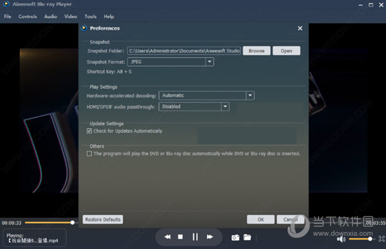Open the Help menu
This screenshot has width=386, height=249.
click(x=109, y=17)
